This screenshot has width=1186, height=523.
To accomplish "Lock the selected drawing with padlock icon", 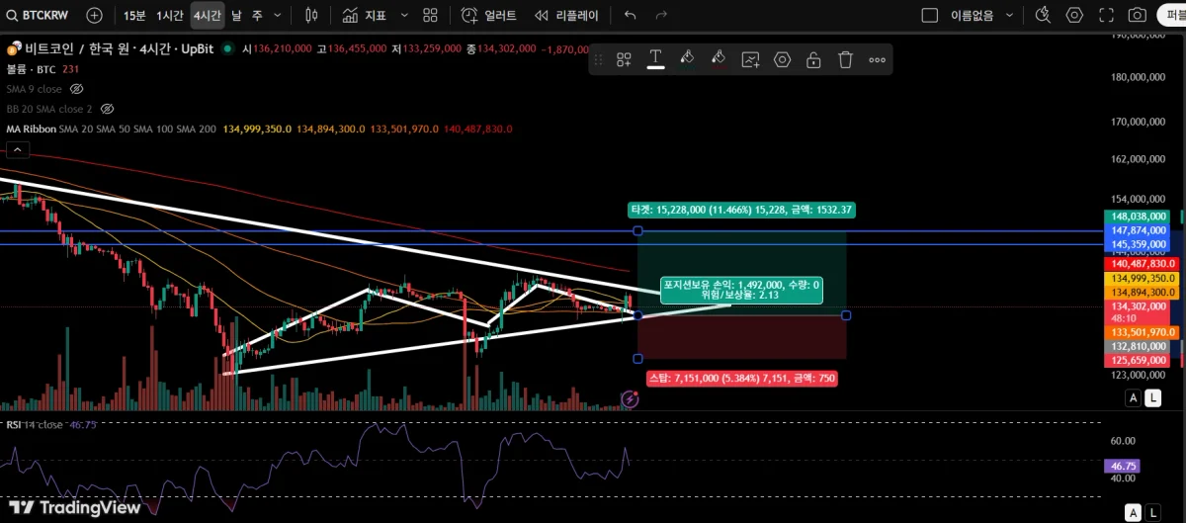I will (813, 59).
